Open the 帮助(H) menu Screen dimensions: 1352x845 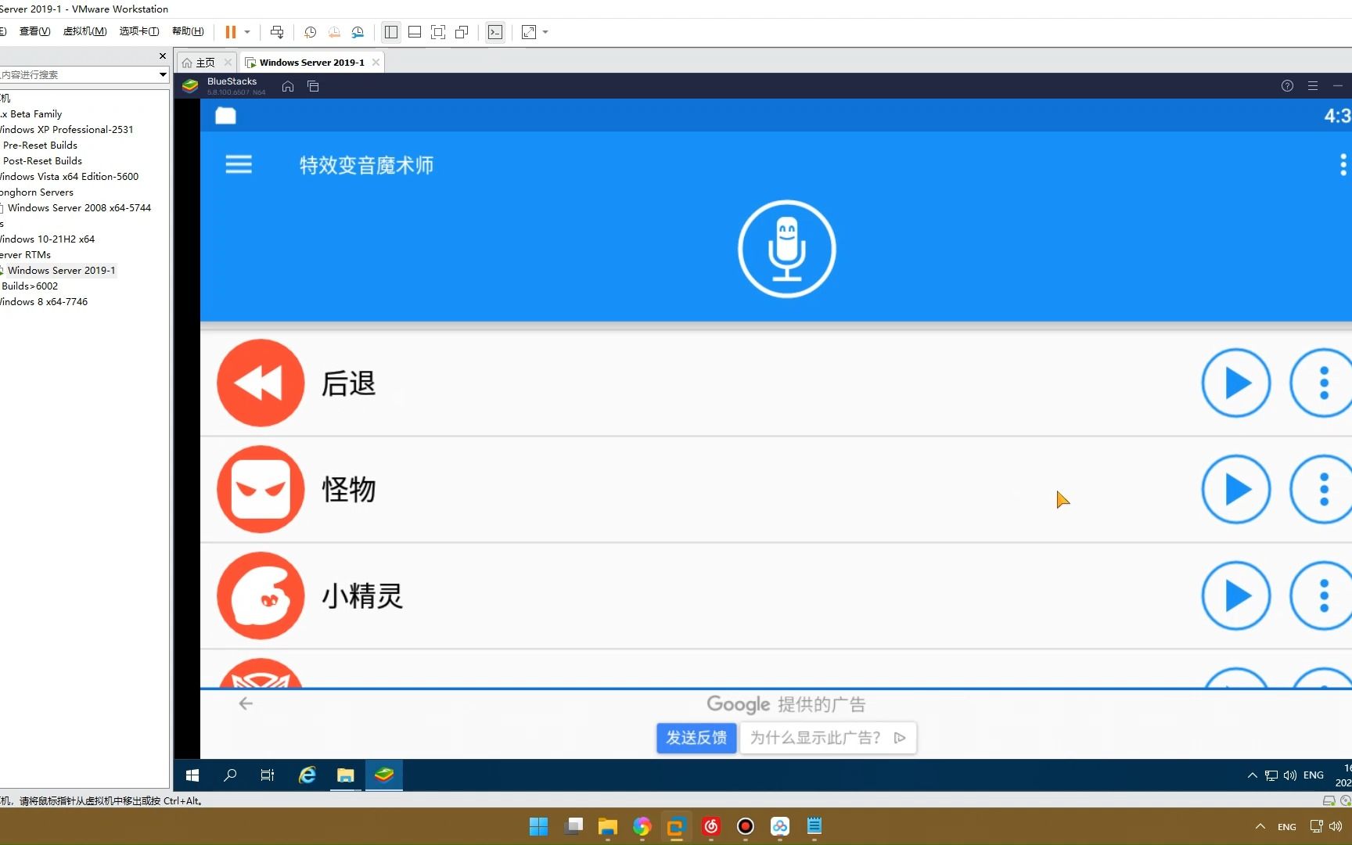188,31
